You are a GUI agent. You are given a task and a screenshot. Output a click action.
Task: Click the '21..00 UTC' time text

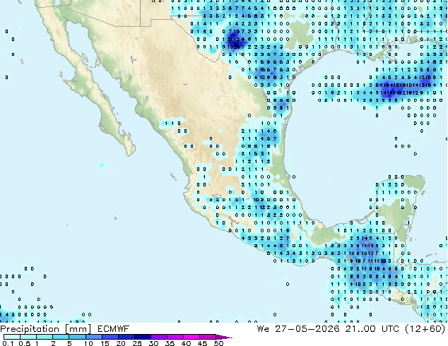click(x=372, y=329)
